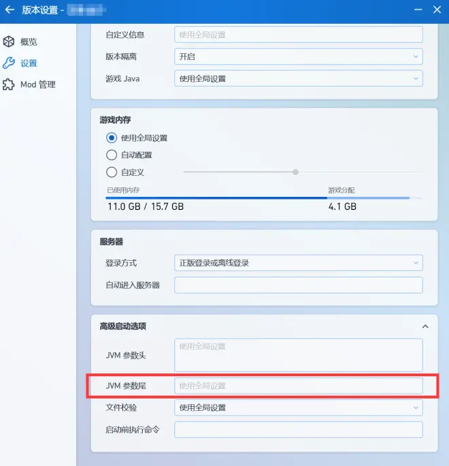Collapse the 高级启动选项 section
This screenshot has width=449, height=466.
[x=425, y=326]
